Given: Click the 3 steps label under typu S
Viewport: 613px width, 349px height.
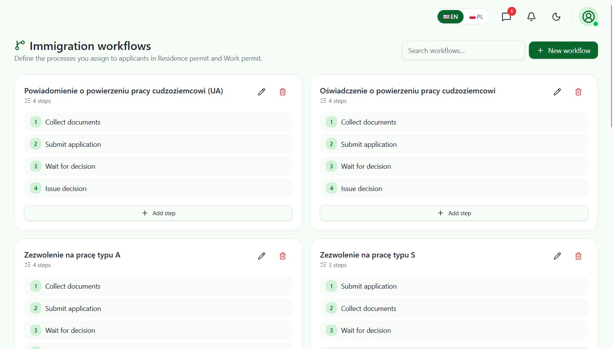Looking at the screenshot, I should click(337, 265).
